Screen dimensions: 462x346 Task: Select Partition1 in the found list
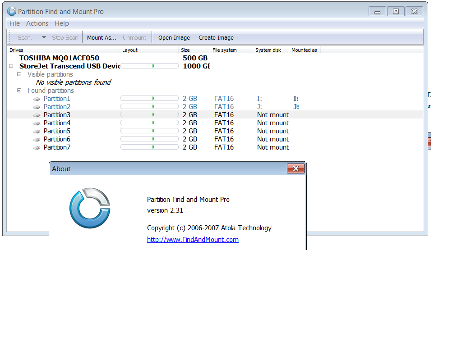(57, 99)
